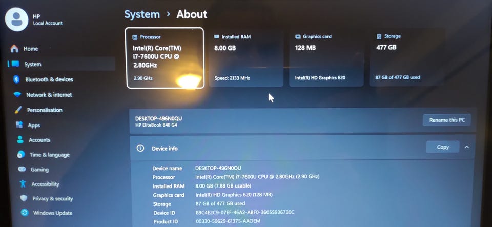Select the Installed RAM summary card
This screenshot has width=492, height=227.
(245, 57)
